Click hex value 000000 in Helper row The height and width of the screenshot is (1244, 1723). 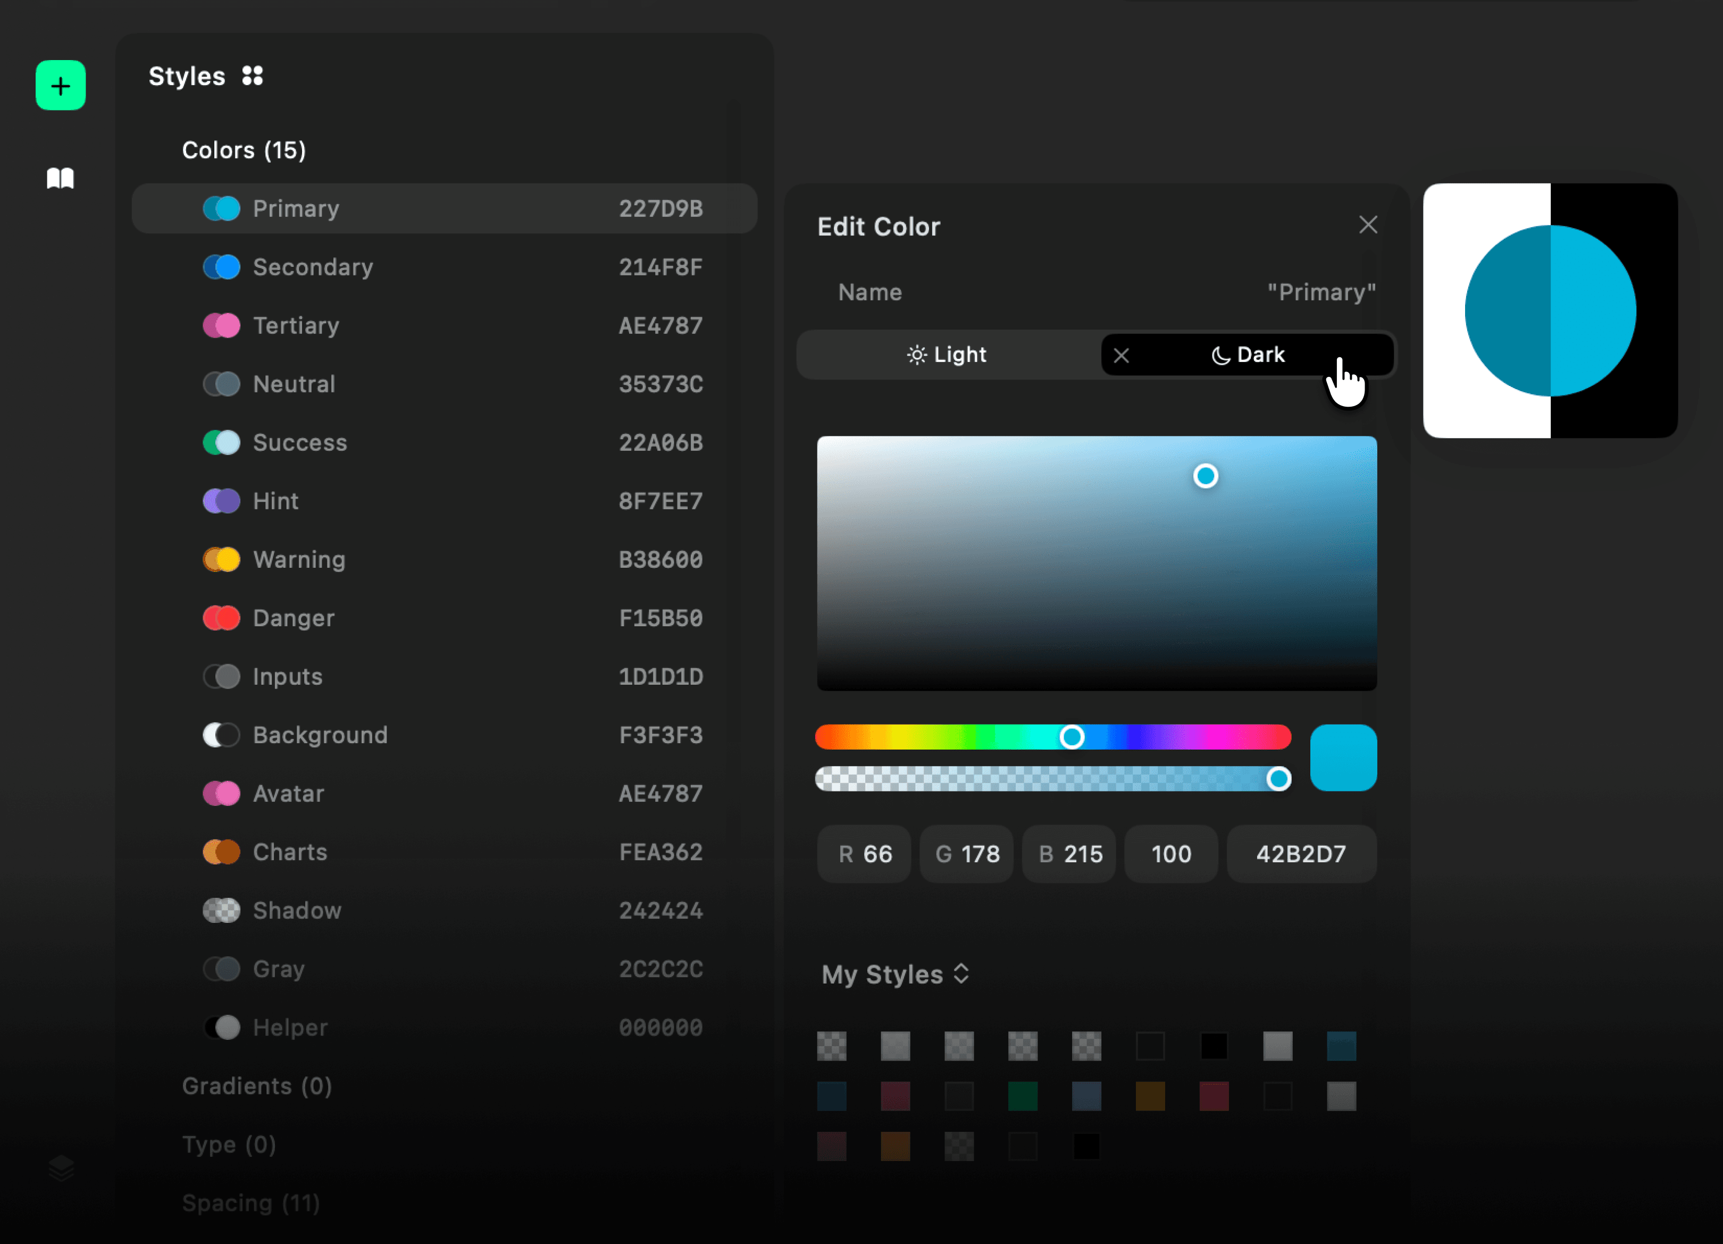click(660, 1027)
